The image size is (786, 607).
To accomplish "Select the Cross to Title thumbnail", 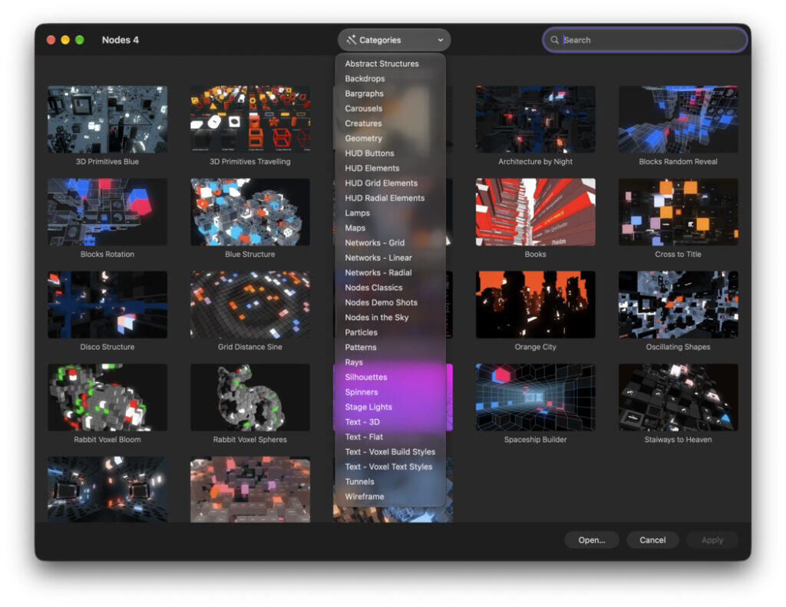I will pyautogui.click(x=679, y=212).
